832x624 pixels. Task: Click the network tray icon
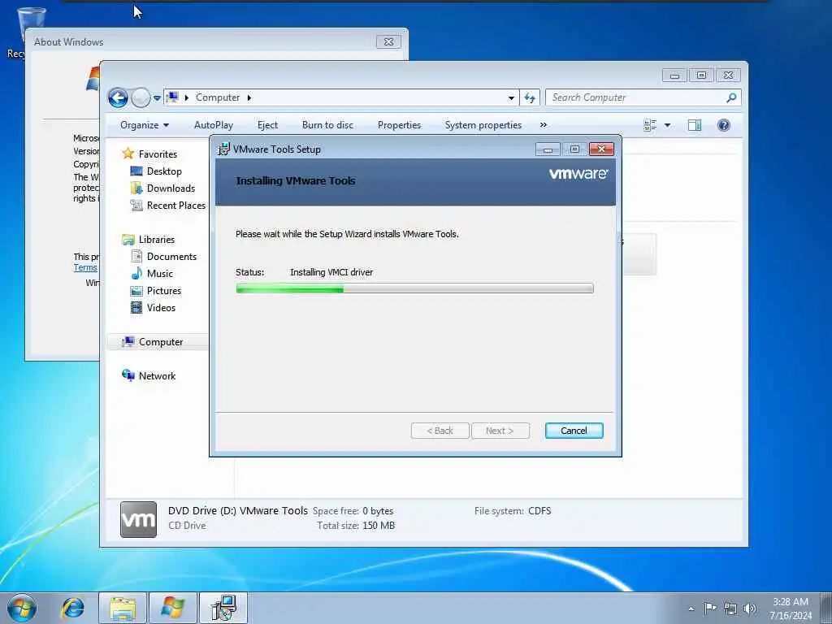click(730, 609)
